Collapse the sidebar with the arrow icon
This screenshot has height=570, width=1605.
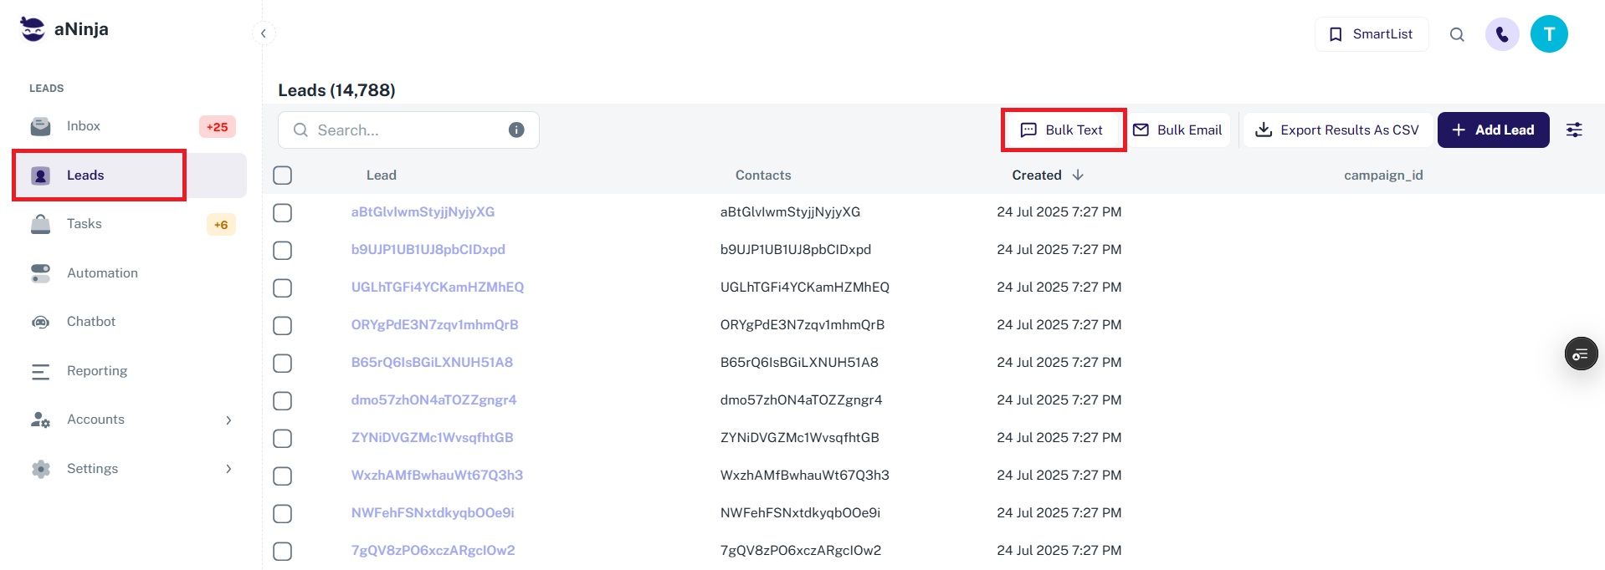click(264, 33)
